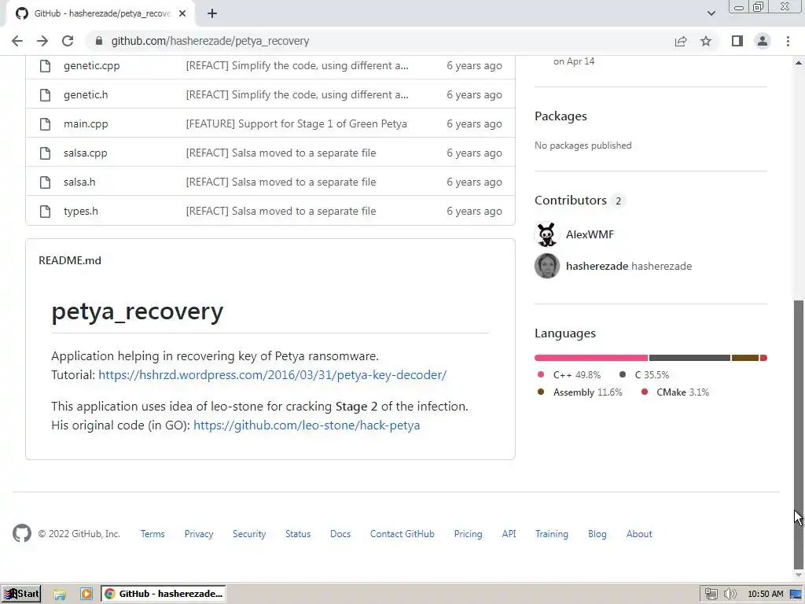
Task: Click the volume speaker tray icon
Action: pyautogui.click(x=730, y=595)
